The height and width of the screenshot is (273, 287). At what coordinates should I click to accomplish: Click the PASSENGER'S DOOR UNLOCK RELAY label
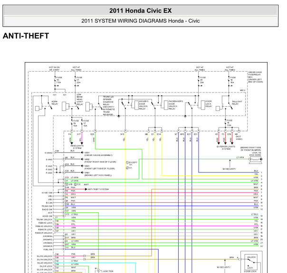pos(175,105)
